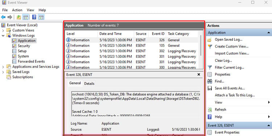This screenshot has height=136, width=272.
Task: Select Event Viewer (Local) root node
Action: [22, 25]
